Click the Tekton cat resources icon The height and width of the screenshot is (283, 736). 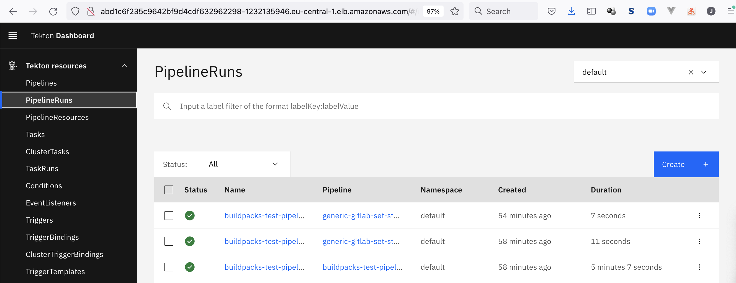(12, 65)
